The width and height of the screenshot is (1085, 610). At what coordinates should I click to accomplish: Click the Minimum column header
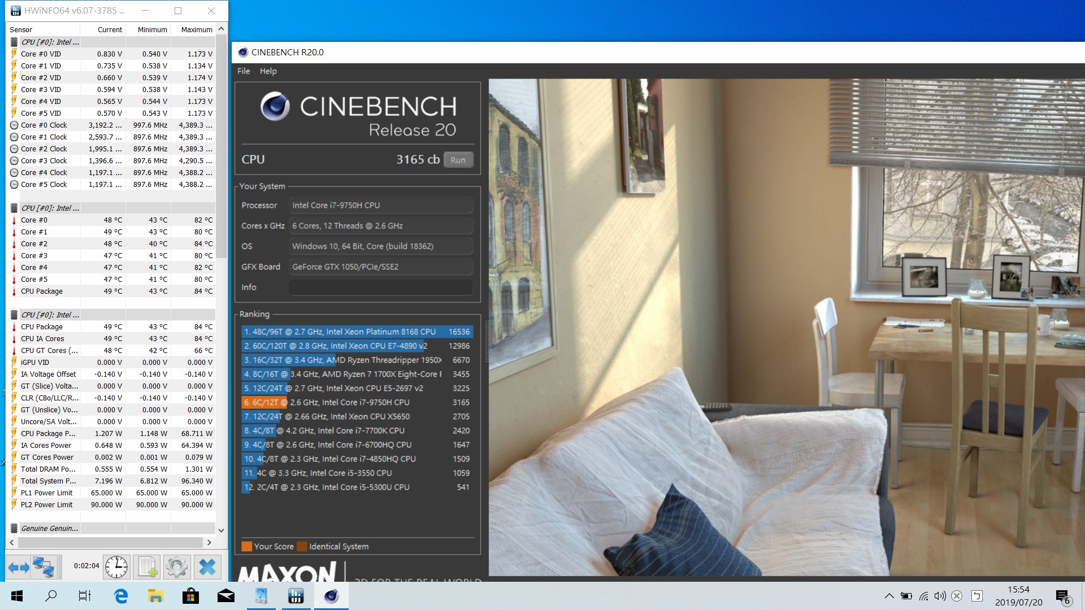click(148, 29)
